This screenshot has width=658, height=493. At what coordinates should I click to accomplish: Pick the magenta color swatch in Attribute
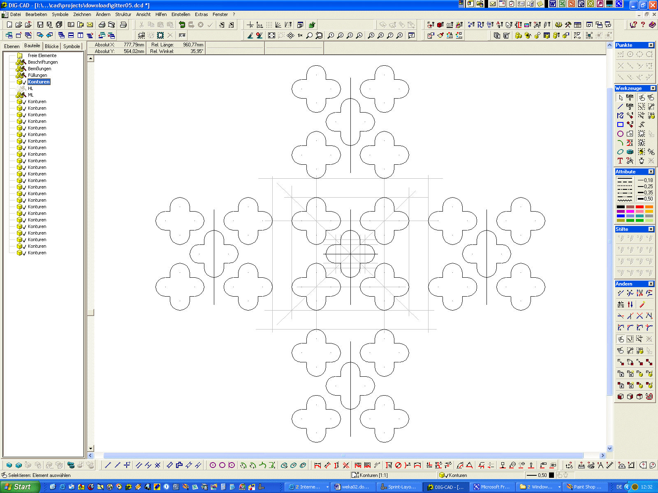coord(630,212)
